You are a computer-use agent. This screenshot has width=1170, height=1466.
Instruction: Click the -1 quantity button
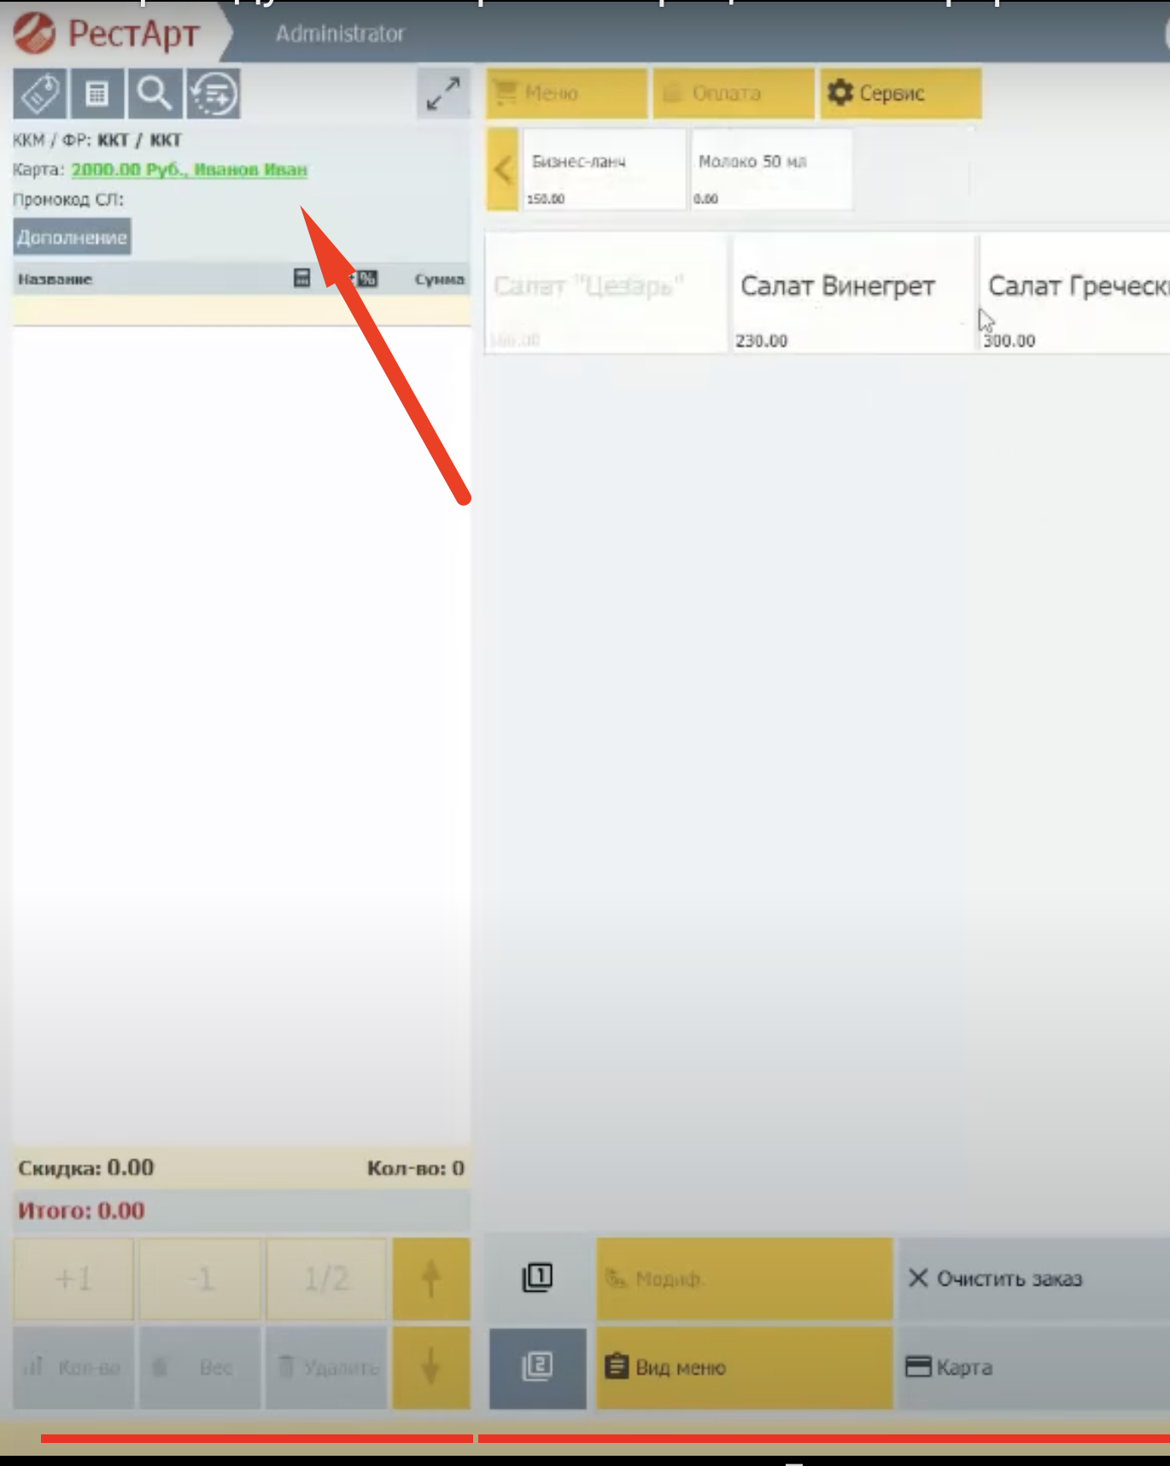point(200,1279)
